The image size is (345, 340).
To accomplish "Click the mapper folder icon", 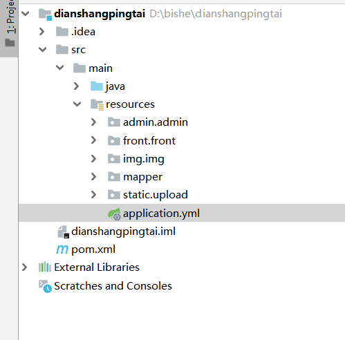I will (114, 177).
